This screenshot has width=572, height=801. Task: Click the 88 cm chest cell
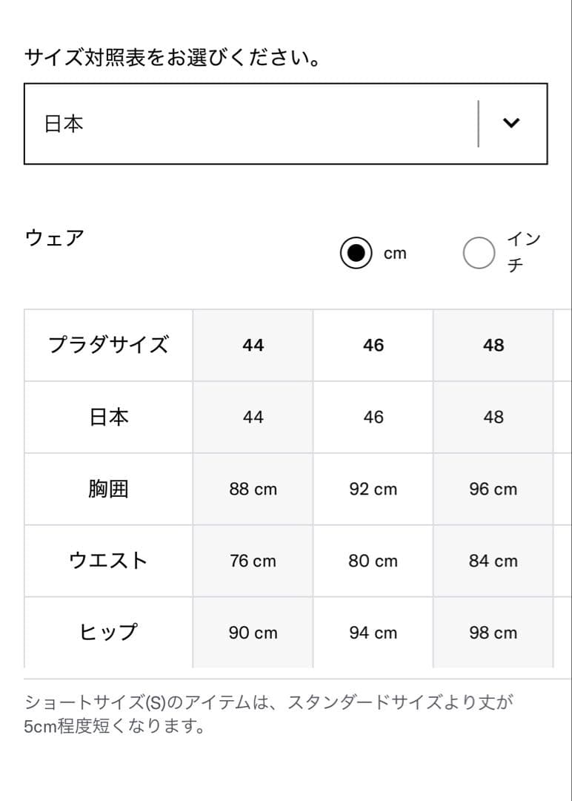click(x=253, y=489)
